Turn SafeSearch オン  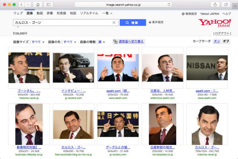point(217,42)
